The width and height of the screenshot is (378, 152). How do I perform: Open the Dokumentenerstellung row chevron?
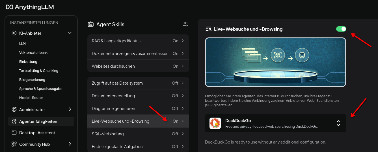point(183,96)
